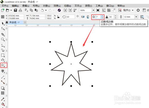149x108 pixels.
Task: Select the Drop Shadow tool
Action: 3,88
